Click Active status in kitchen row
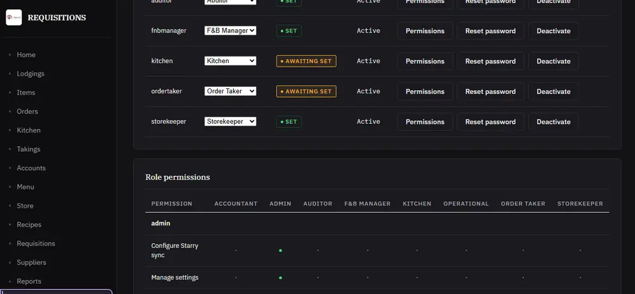Image resolution: width=635 pixels, height=294 pixels. 368,61
